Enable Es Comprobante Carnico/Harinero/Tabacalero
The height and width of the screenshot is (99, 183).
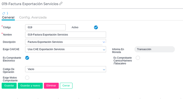pyautogui.click(x=138, y=58)
